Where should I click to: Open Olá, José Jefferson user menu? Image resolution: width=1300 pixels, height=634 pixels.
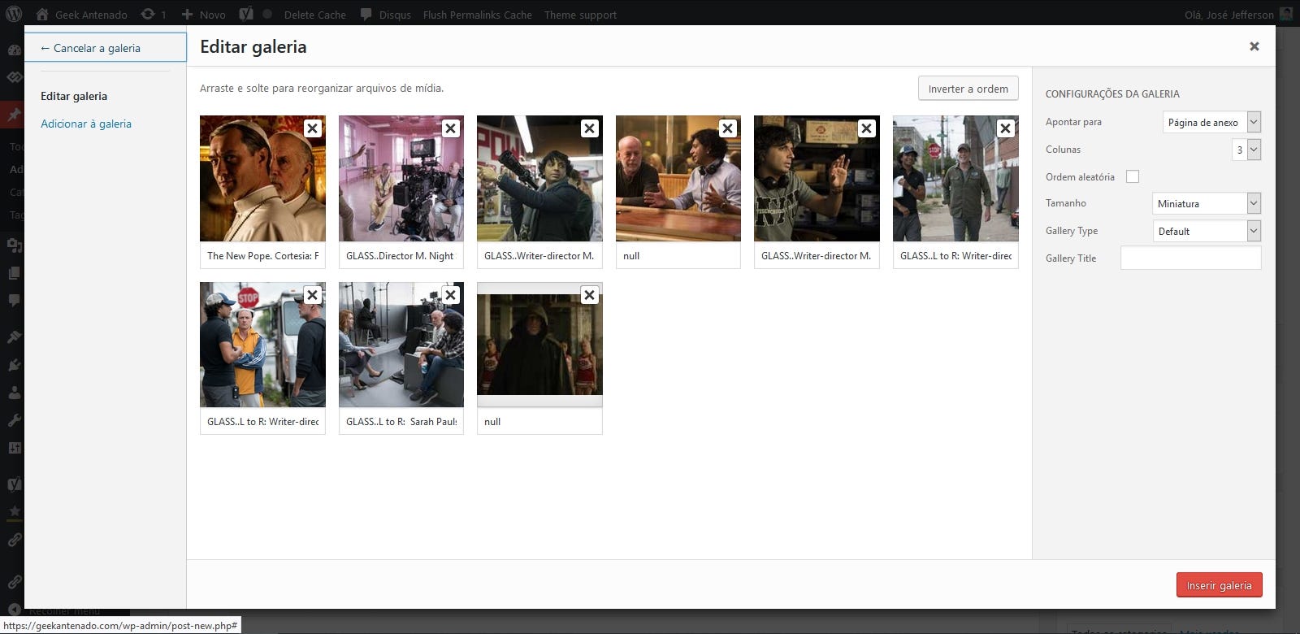coord(1237,15)
